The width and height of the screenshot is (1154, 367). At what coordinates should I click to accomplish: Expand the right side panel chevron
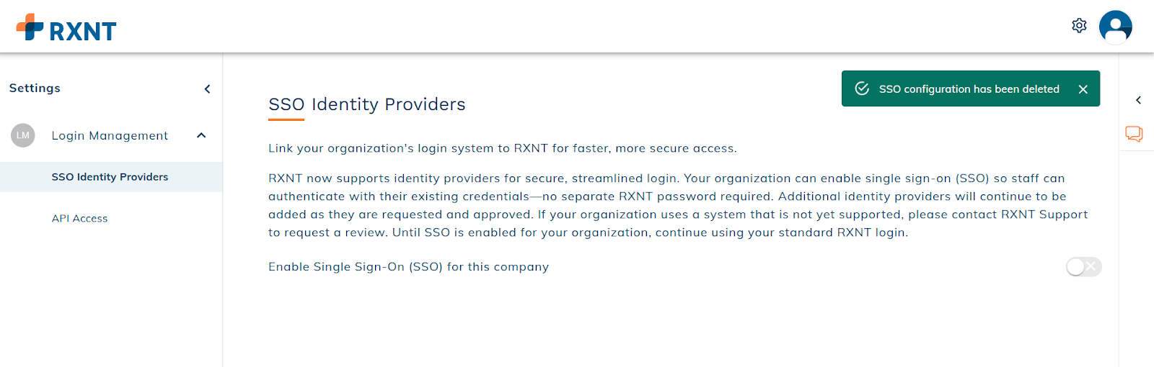pos(1138,101)
